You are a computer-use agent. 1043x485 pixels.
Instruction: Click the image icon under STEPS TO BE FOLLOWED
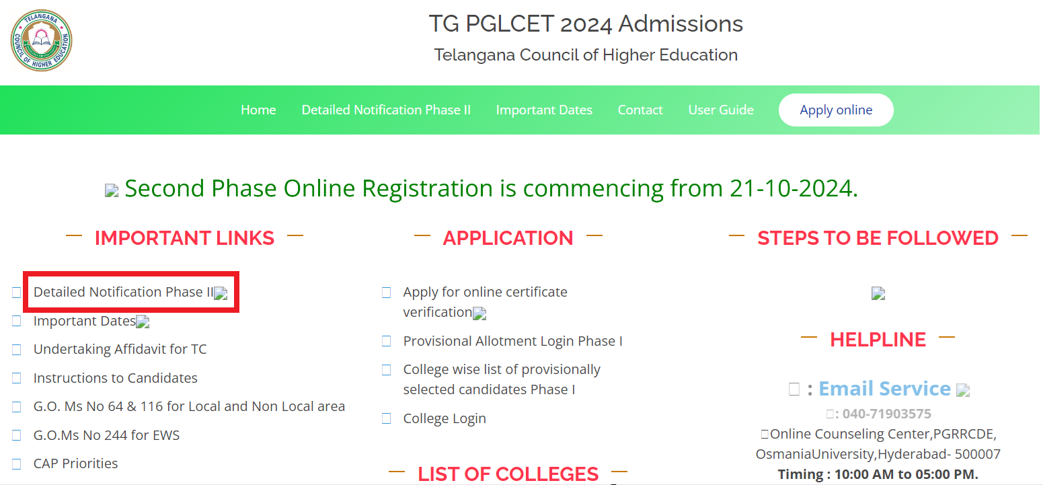tap(878, 293)
